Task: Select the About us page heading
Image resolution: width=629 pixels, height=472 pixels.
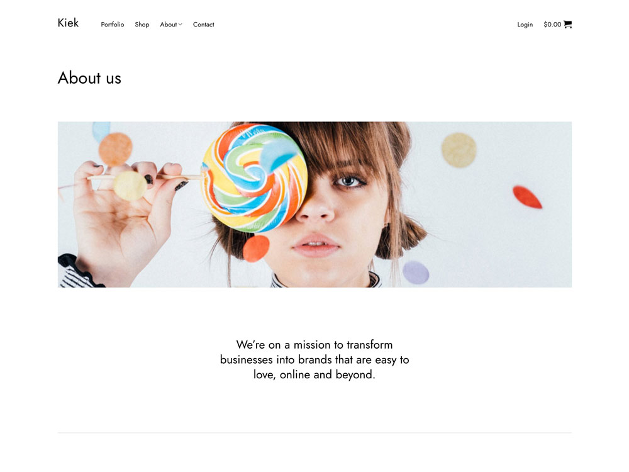Action: pos(89,78)
